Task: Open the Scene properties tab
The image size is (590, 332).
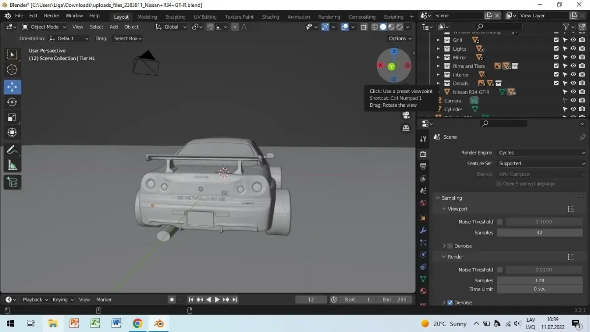Action: 423,190
